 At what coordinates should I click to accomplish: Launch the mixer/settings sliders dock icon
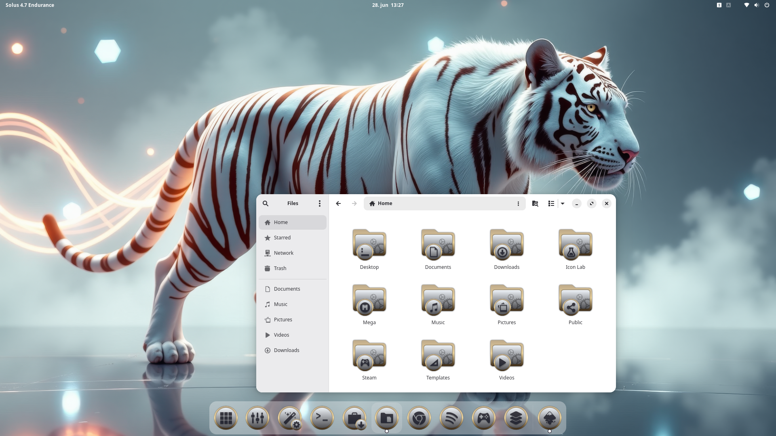click(257, 418)
